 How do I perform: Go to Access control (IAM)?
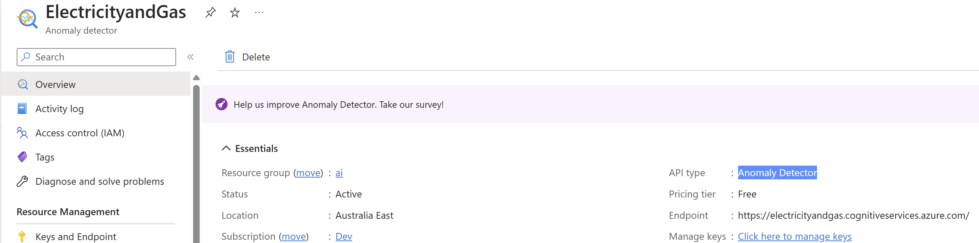click(x=80, y=133)
